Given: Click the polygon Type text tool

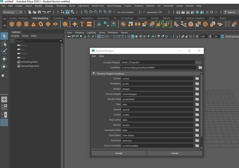Looking at the screenshot, I should pyautogui.click(x=82, y=24).
